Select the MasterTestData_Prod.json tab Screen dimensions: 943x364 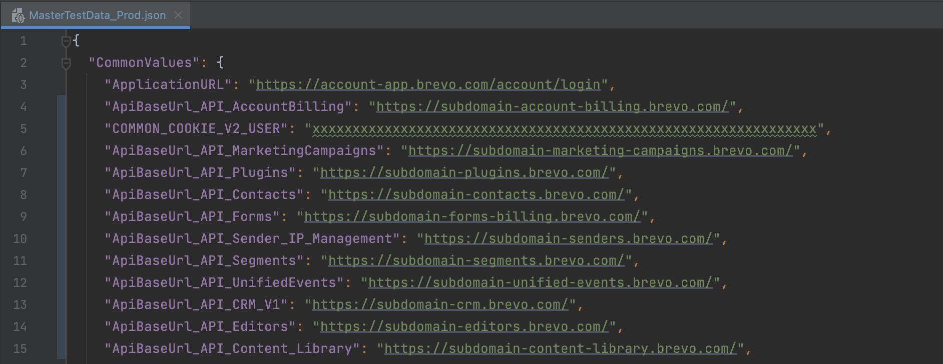97,15
